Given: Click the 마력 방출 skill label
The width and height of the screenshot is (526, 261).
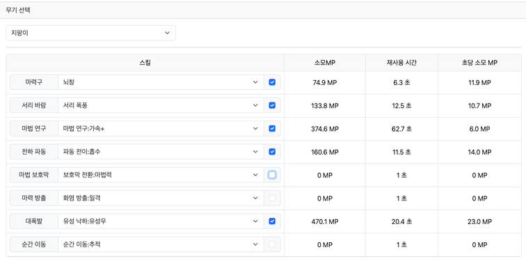Looking at the screenshot, I should tap(34, 198).
